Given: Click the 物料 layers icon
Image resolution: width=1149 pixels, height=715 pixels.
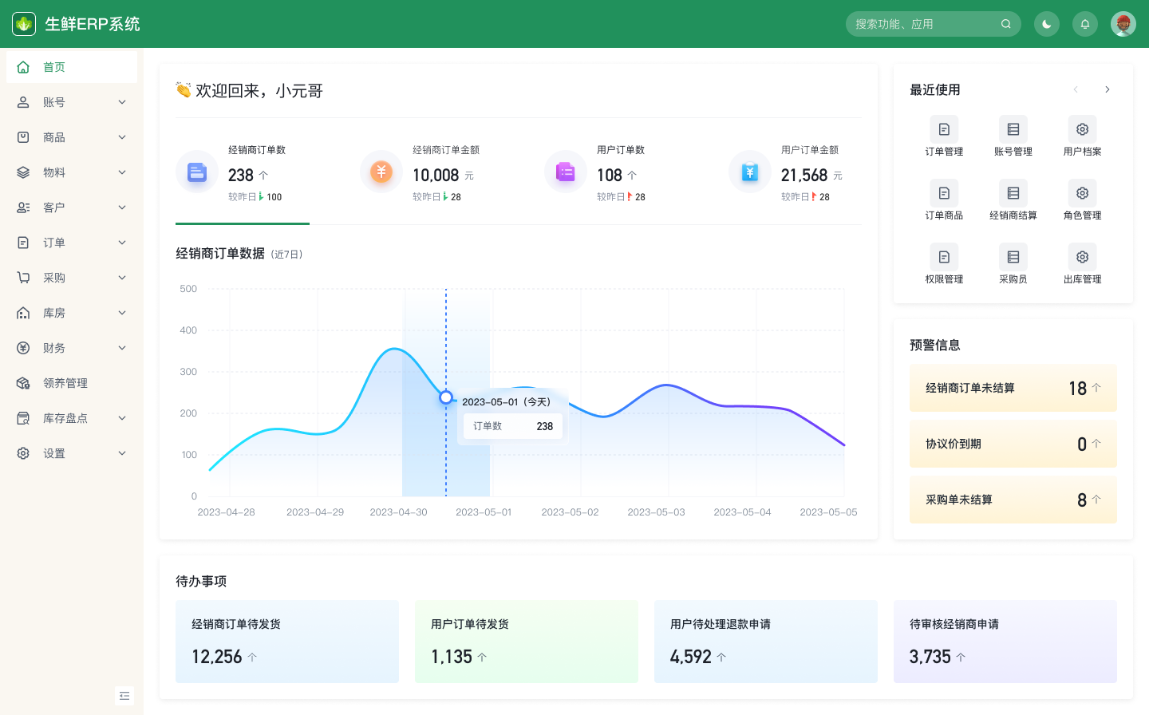Looking at the screenshot, I should (23, 172).
